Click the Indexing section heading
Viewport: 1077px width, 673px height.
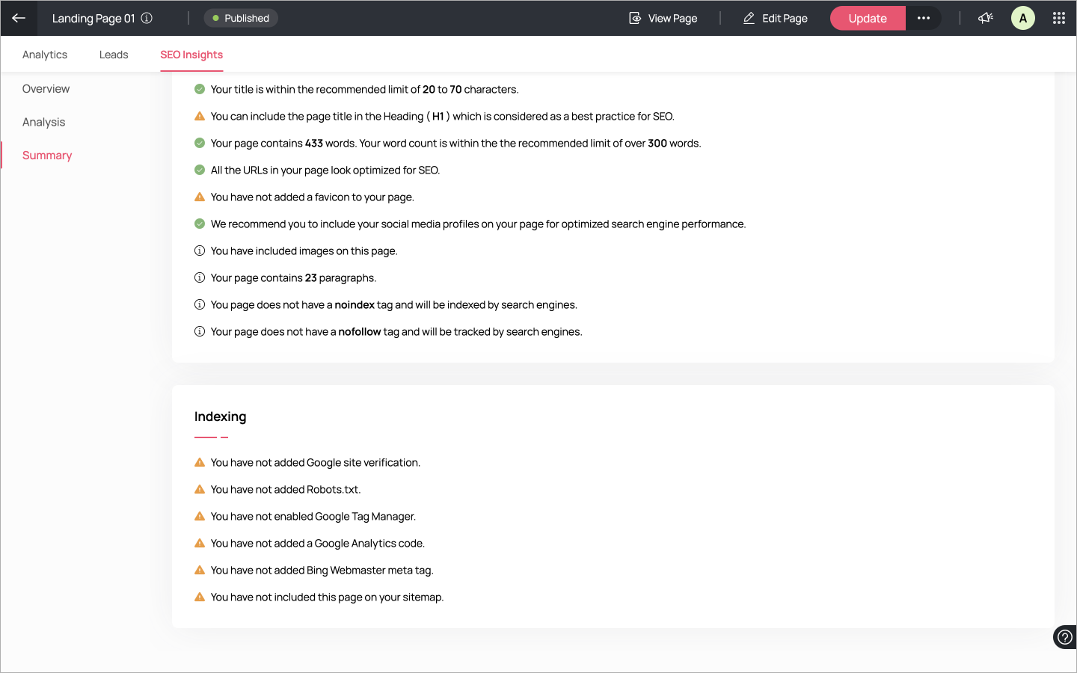pyautogui.click(x=220, y=417)
